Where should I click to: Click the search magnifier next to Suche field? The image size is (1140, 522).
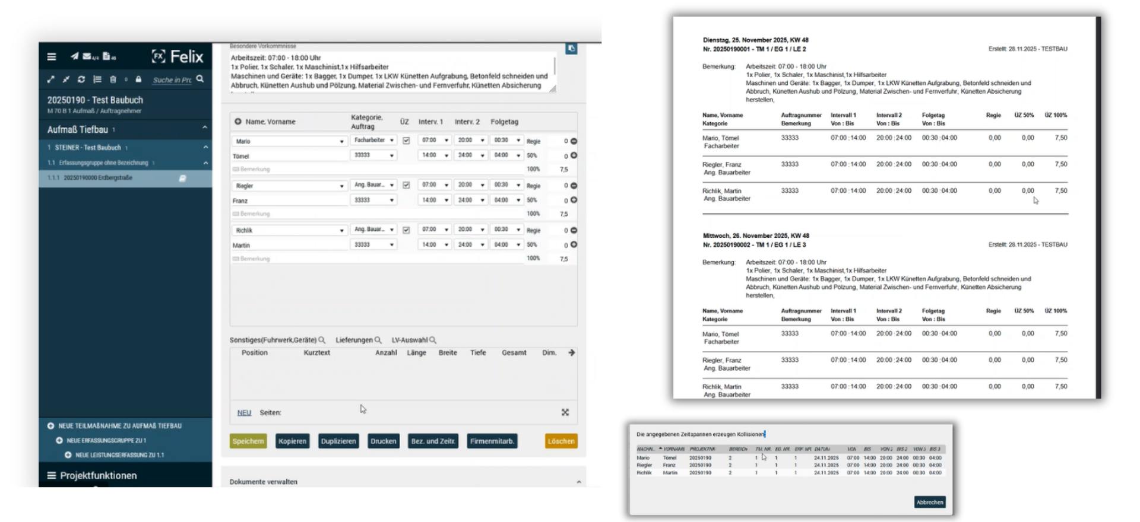pos(200,79)
